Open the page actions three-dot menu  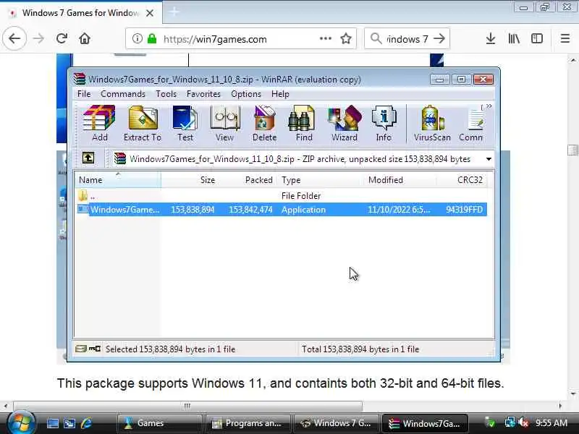(x=325, y=38)
